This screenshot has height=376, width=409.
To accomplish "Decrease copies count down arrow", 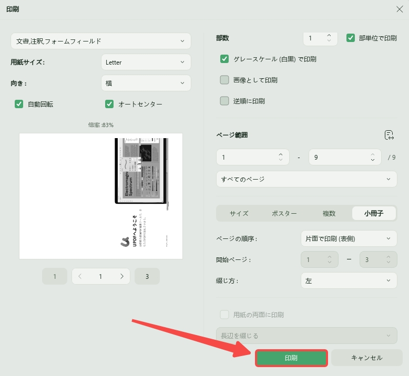I will tap(329, 40).
